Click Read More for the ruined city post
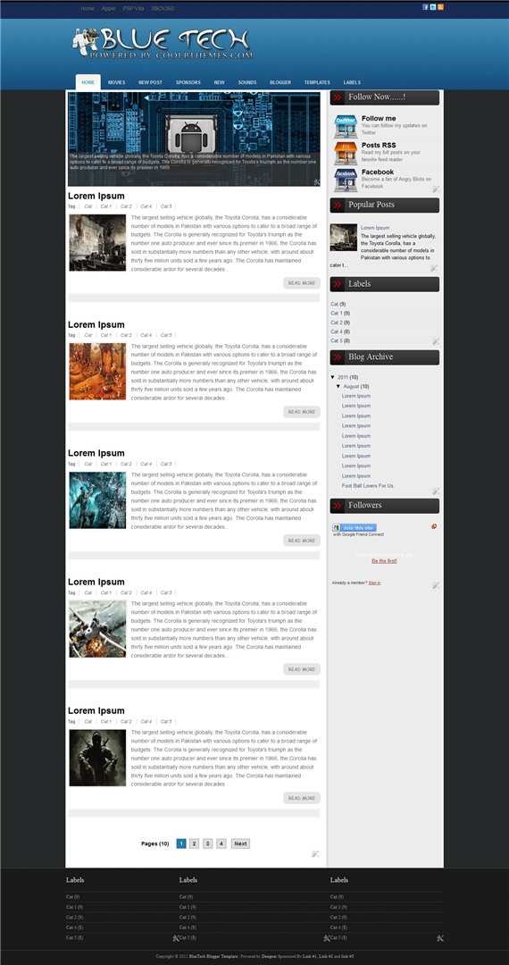The image size is (509, 965). click(x=302, y=283)
